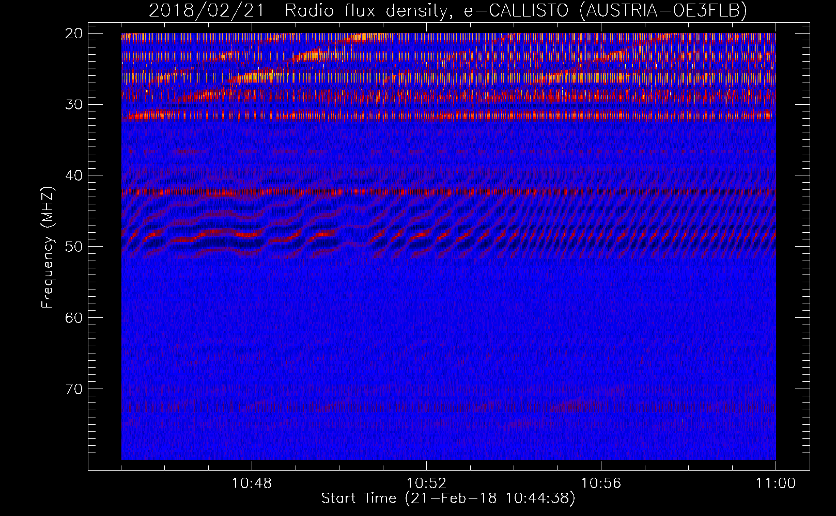
Task: Click the 11:00 time tick label
Action: click(776, 483)
